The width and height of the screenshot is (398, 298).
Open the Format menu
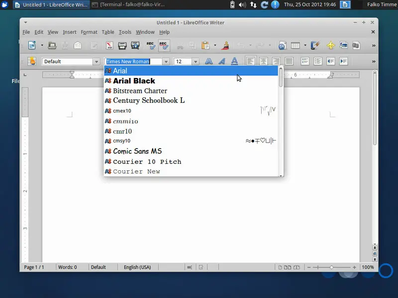click(x=89, y=32)
